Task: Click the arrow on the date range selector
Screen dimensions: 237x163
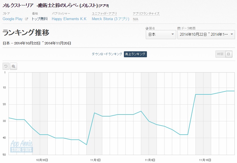Action: coord(232,35)
